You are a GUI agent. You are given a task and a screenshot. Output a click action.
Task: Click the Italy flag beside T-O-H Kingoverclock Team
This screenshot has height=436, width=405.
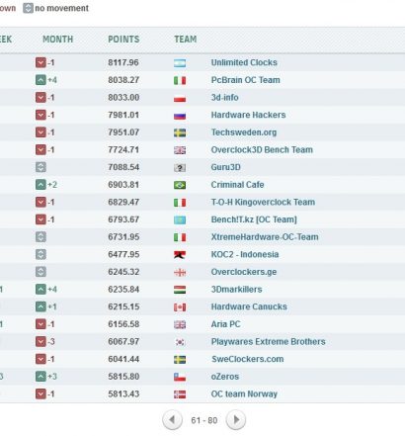pos(180,203)
